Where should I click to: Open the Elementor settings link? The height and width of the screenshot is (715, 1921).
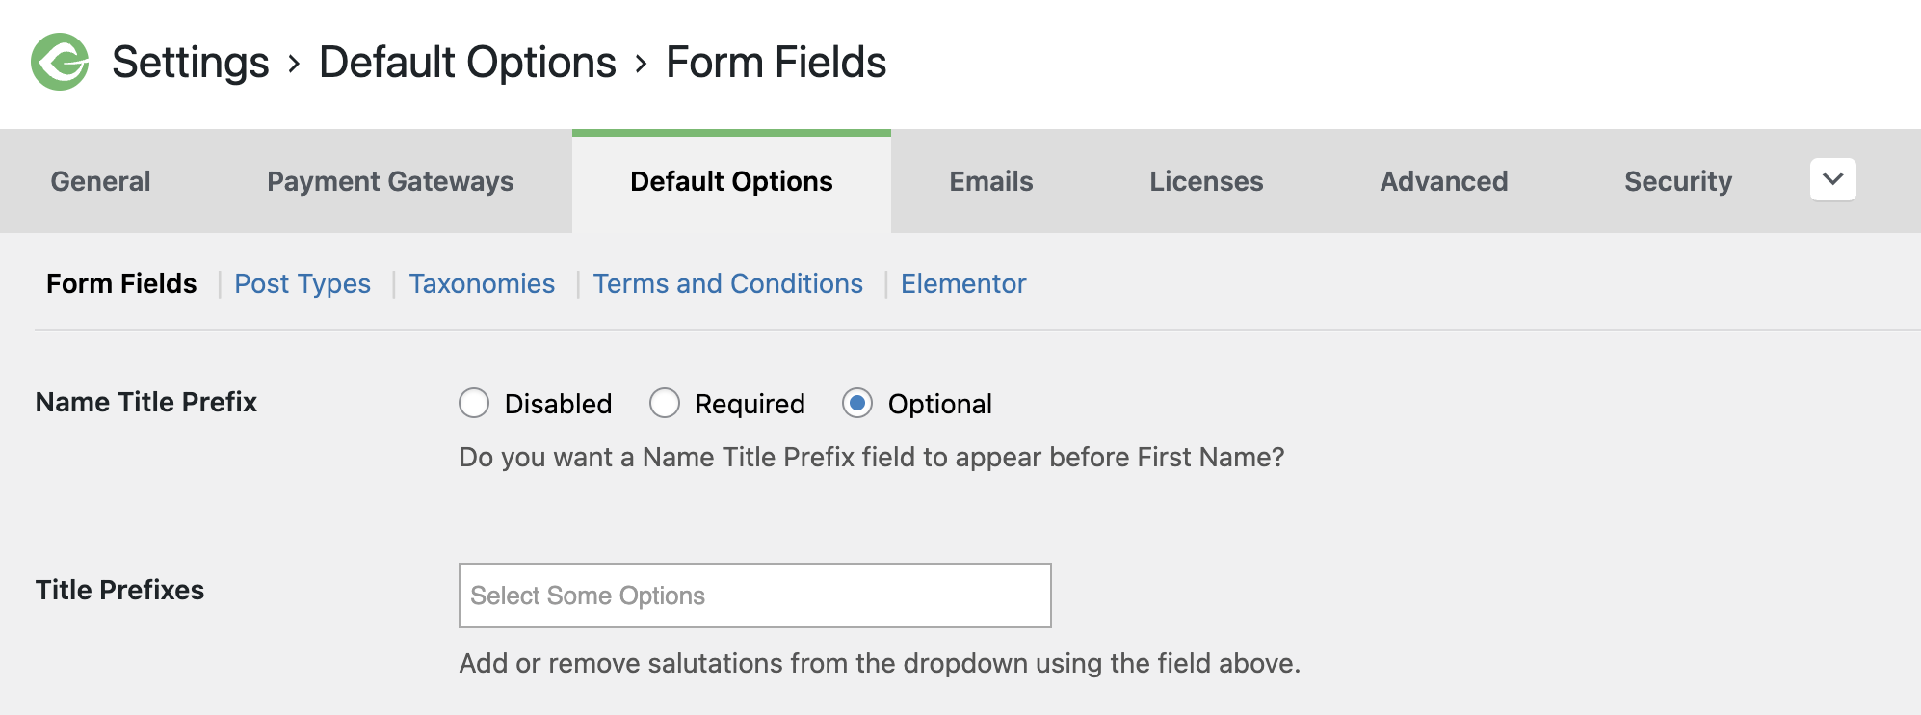click(963, 283)
